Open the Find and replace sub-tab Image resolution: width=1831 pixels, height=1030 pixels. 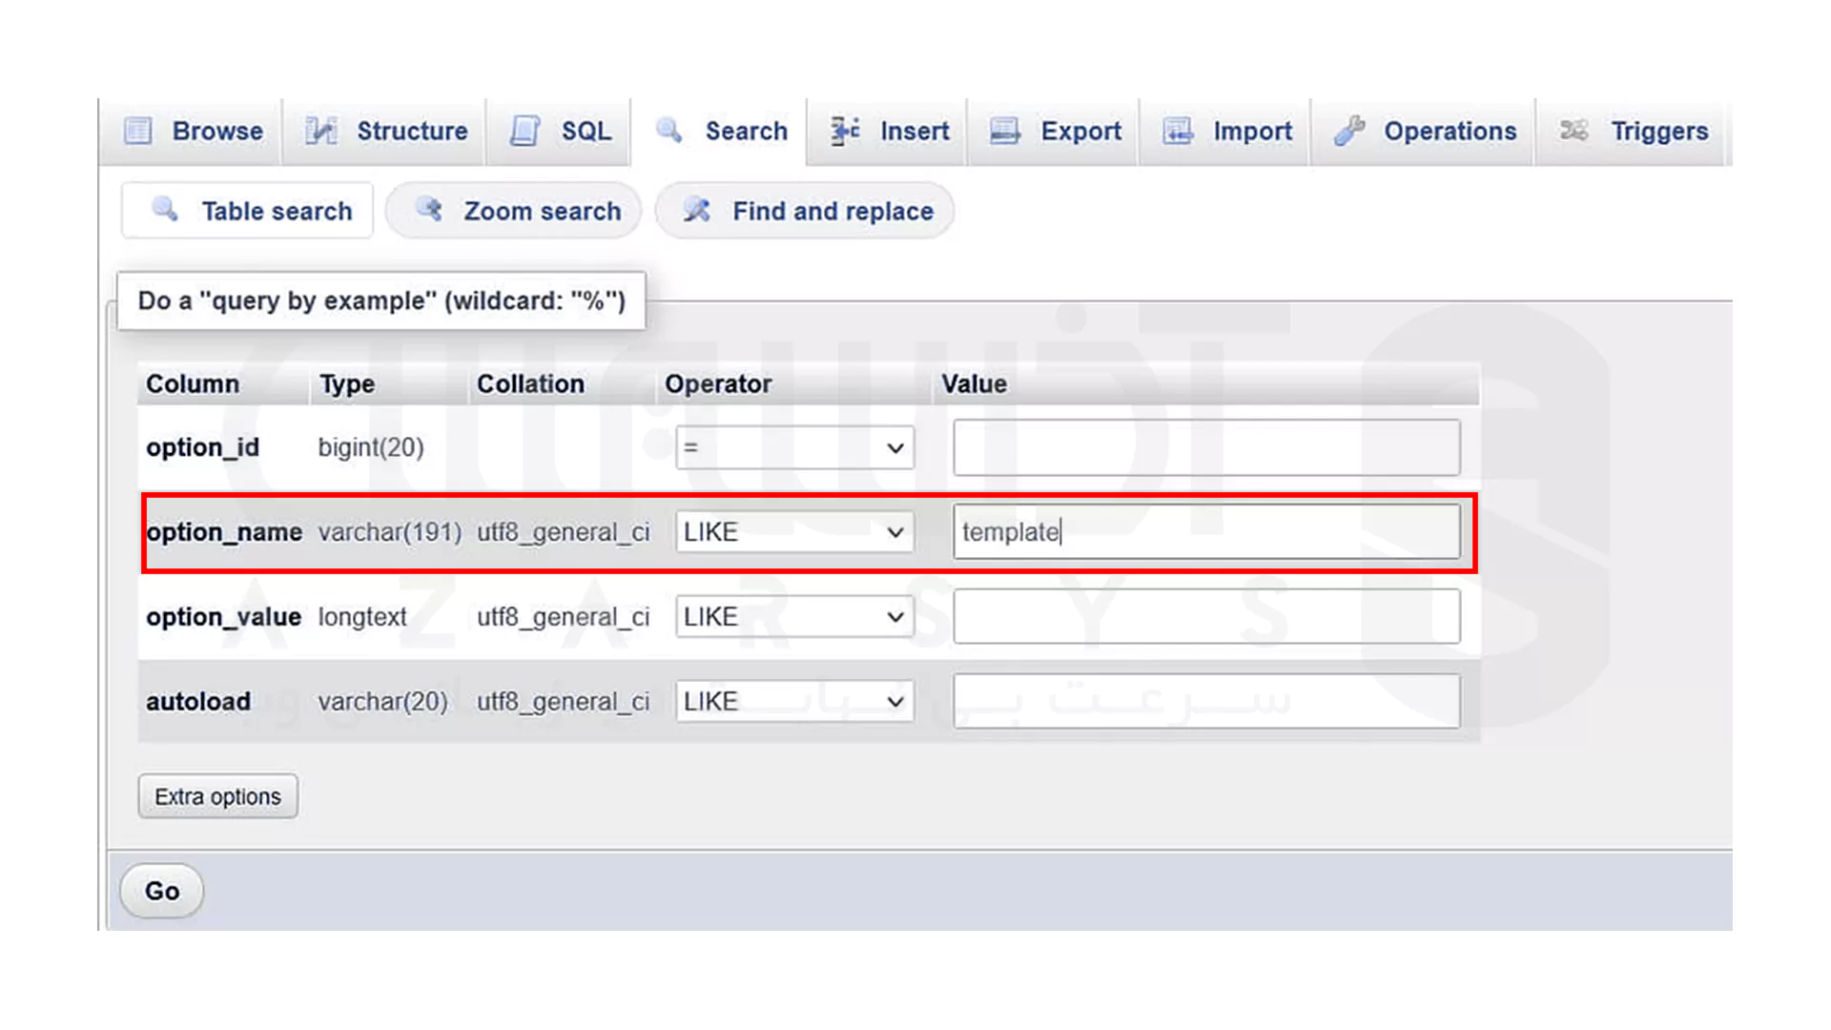coord(804,211)
